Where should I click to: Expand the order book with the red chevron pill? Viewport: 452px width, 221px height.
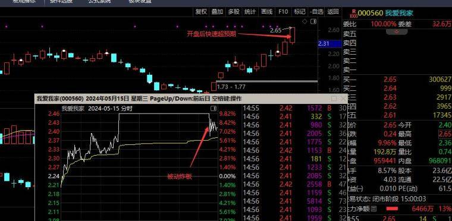coord(397,32)
